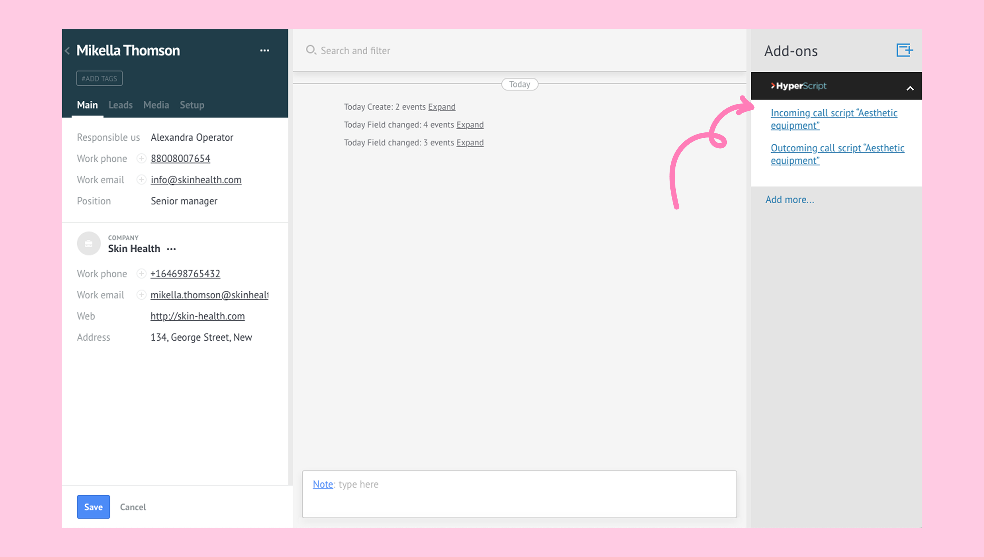984x557 pixels.
Task: Expand the Today Create 2 events entry
Action: point(441,107)
